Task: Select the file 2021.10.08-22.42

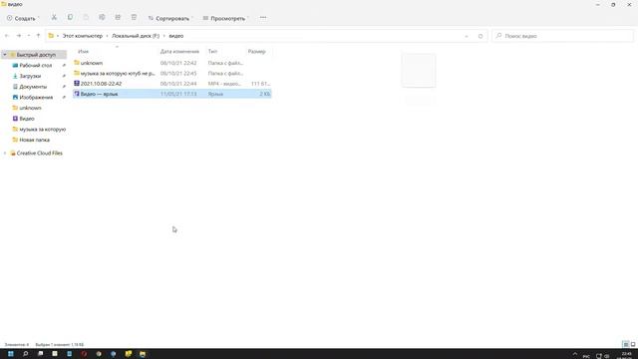Action: click(x=172, y=84)
